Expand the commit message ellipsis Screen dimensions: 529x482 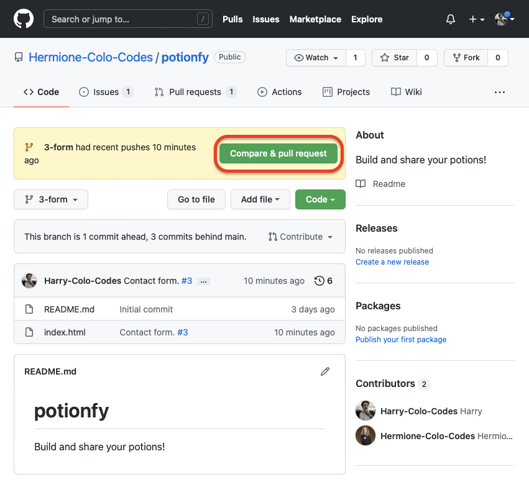click(x=203, y=281)
